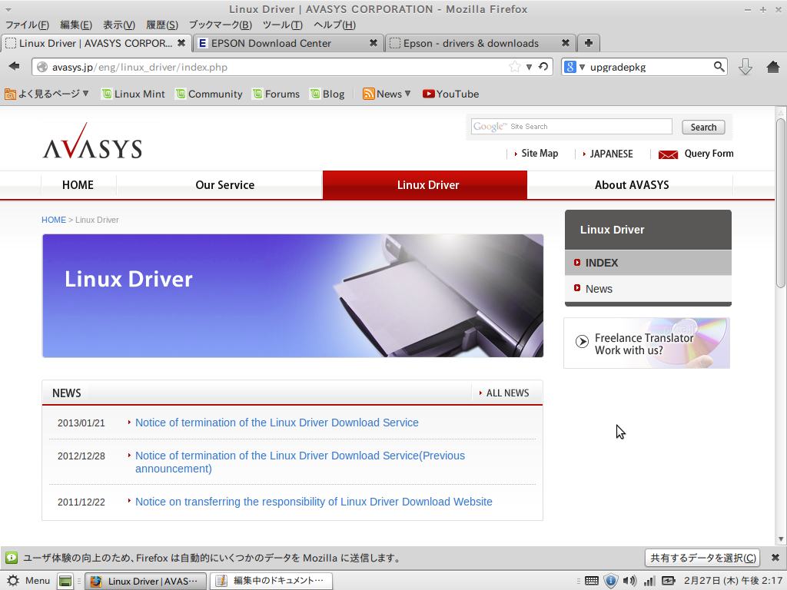Viewport: 787px width, 590px height.
Task: Switch to EPSON Download Center tab
Action: point(289,43)
